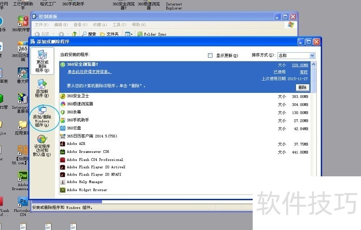Click 有时 usage frequency link
Viewport: 361px width, 230px height.
point(304,72)
